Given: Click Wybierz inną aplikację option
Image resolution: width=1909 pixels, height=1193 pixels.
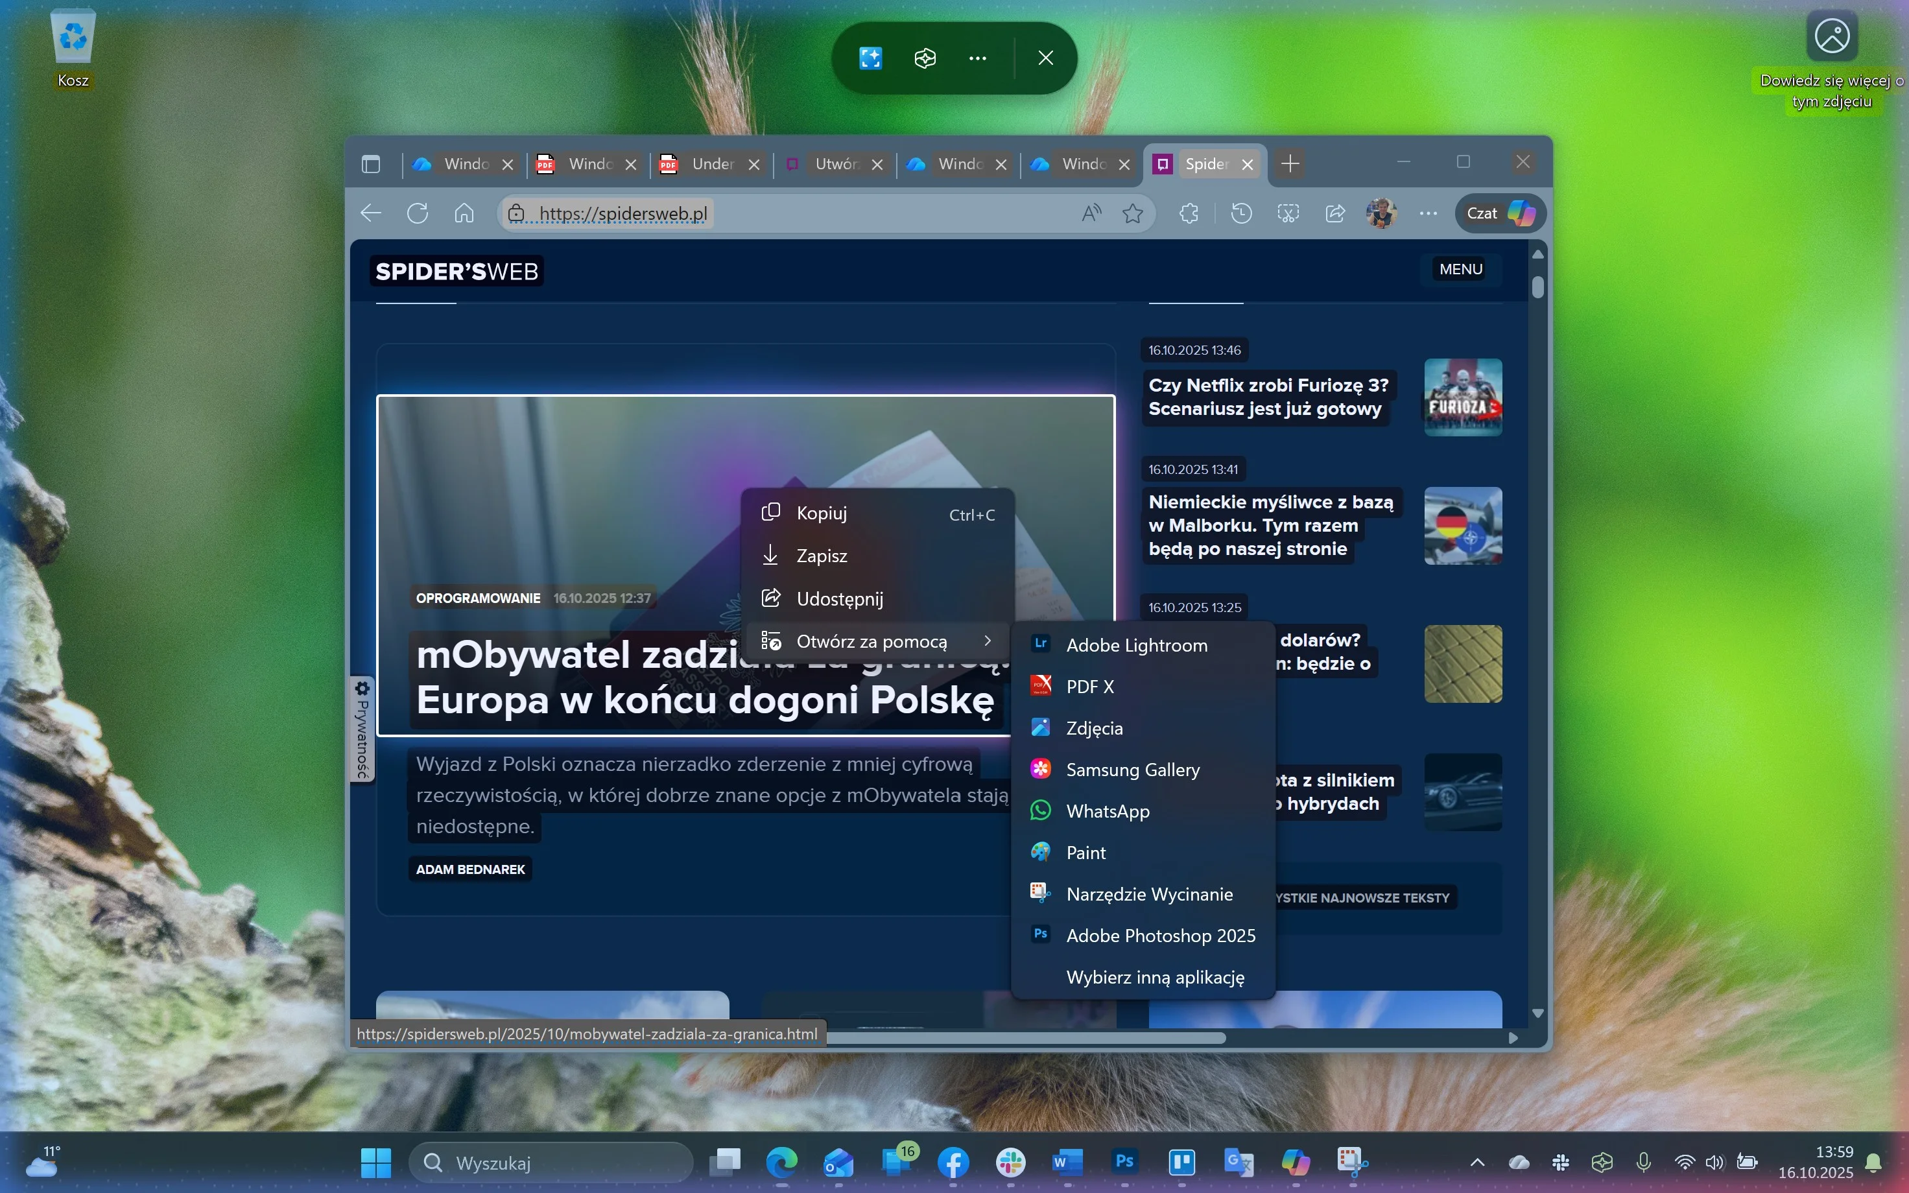Looking at the screenshot, I should coord(1155,977).
